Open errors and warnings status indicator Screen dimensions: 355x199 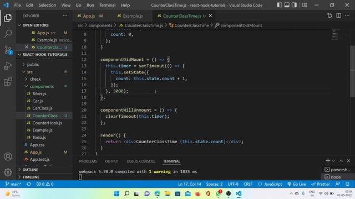[x=45, y=184]
